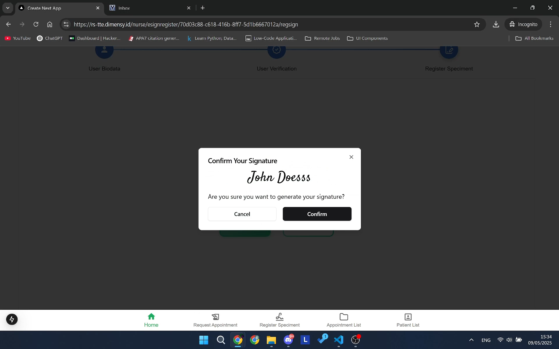Open the browser downloads icon
The width and height of the screenshot is (559, 349).
click(x=496, y=24)
